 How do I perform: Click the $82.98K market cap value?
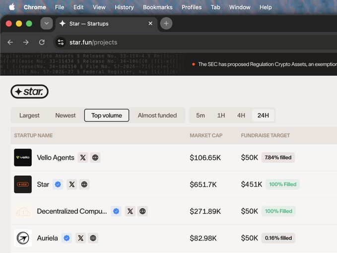(203, 238)
